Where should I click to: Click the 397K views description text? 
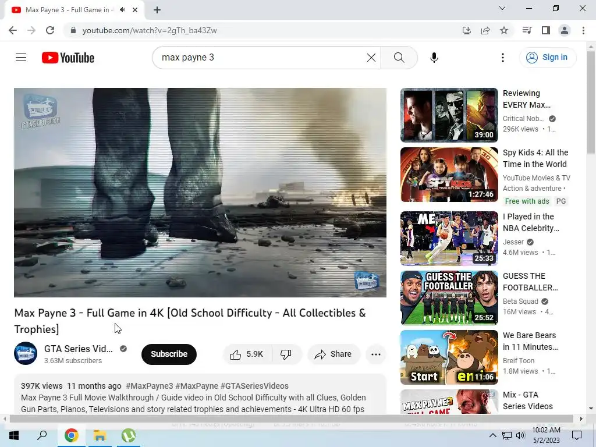pyautogui.click(x=41, y=386)
